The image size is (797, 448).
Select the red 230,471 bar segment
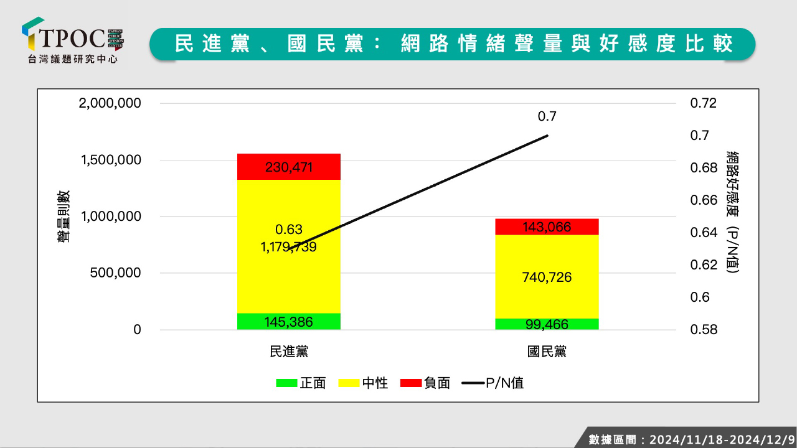point(289,167)
